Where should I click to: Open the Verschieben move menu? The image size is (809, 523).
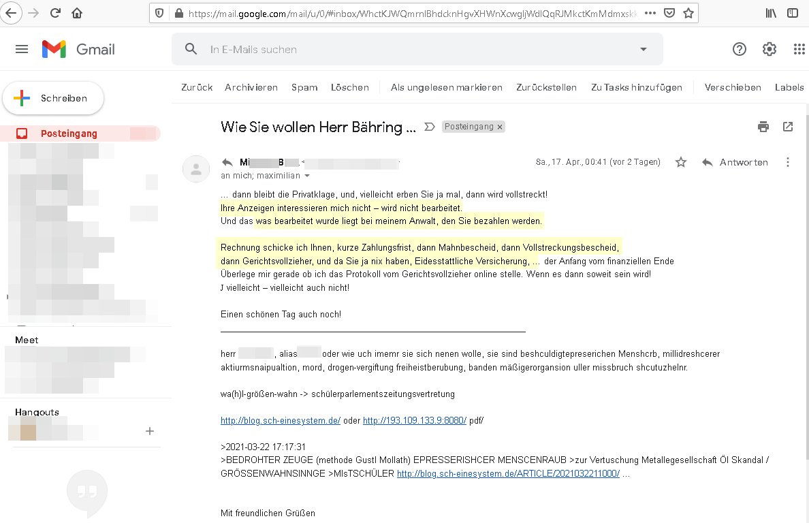[733, 87]
